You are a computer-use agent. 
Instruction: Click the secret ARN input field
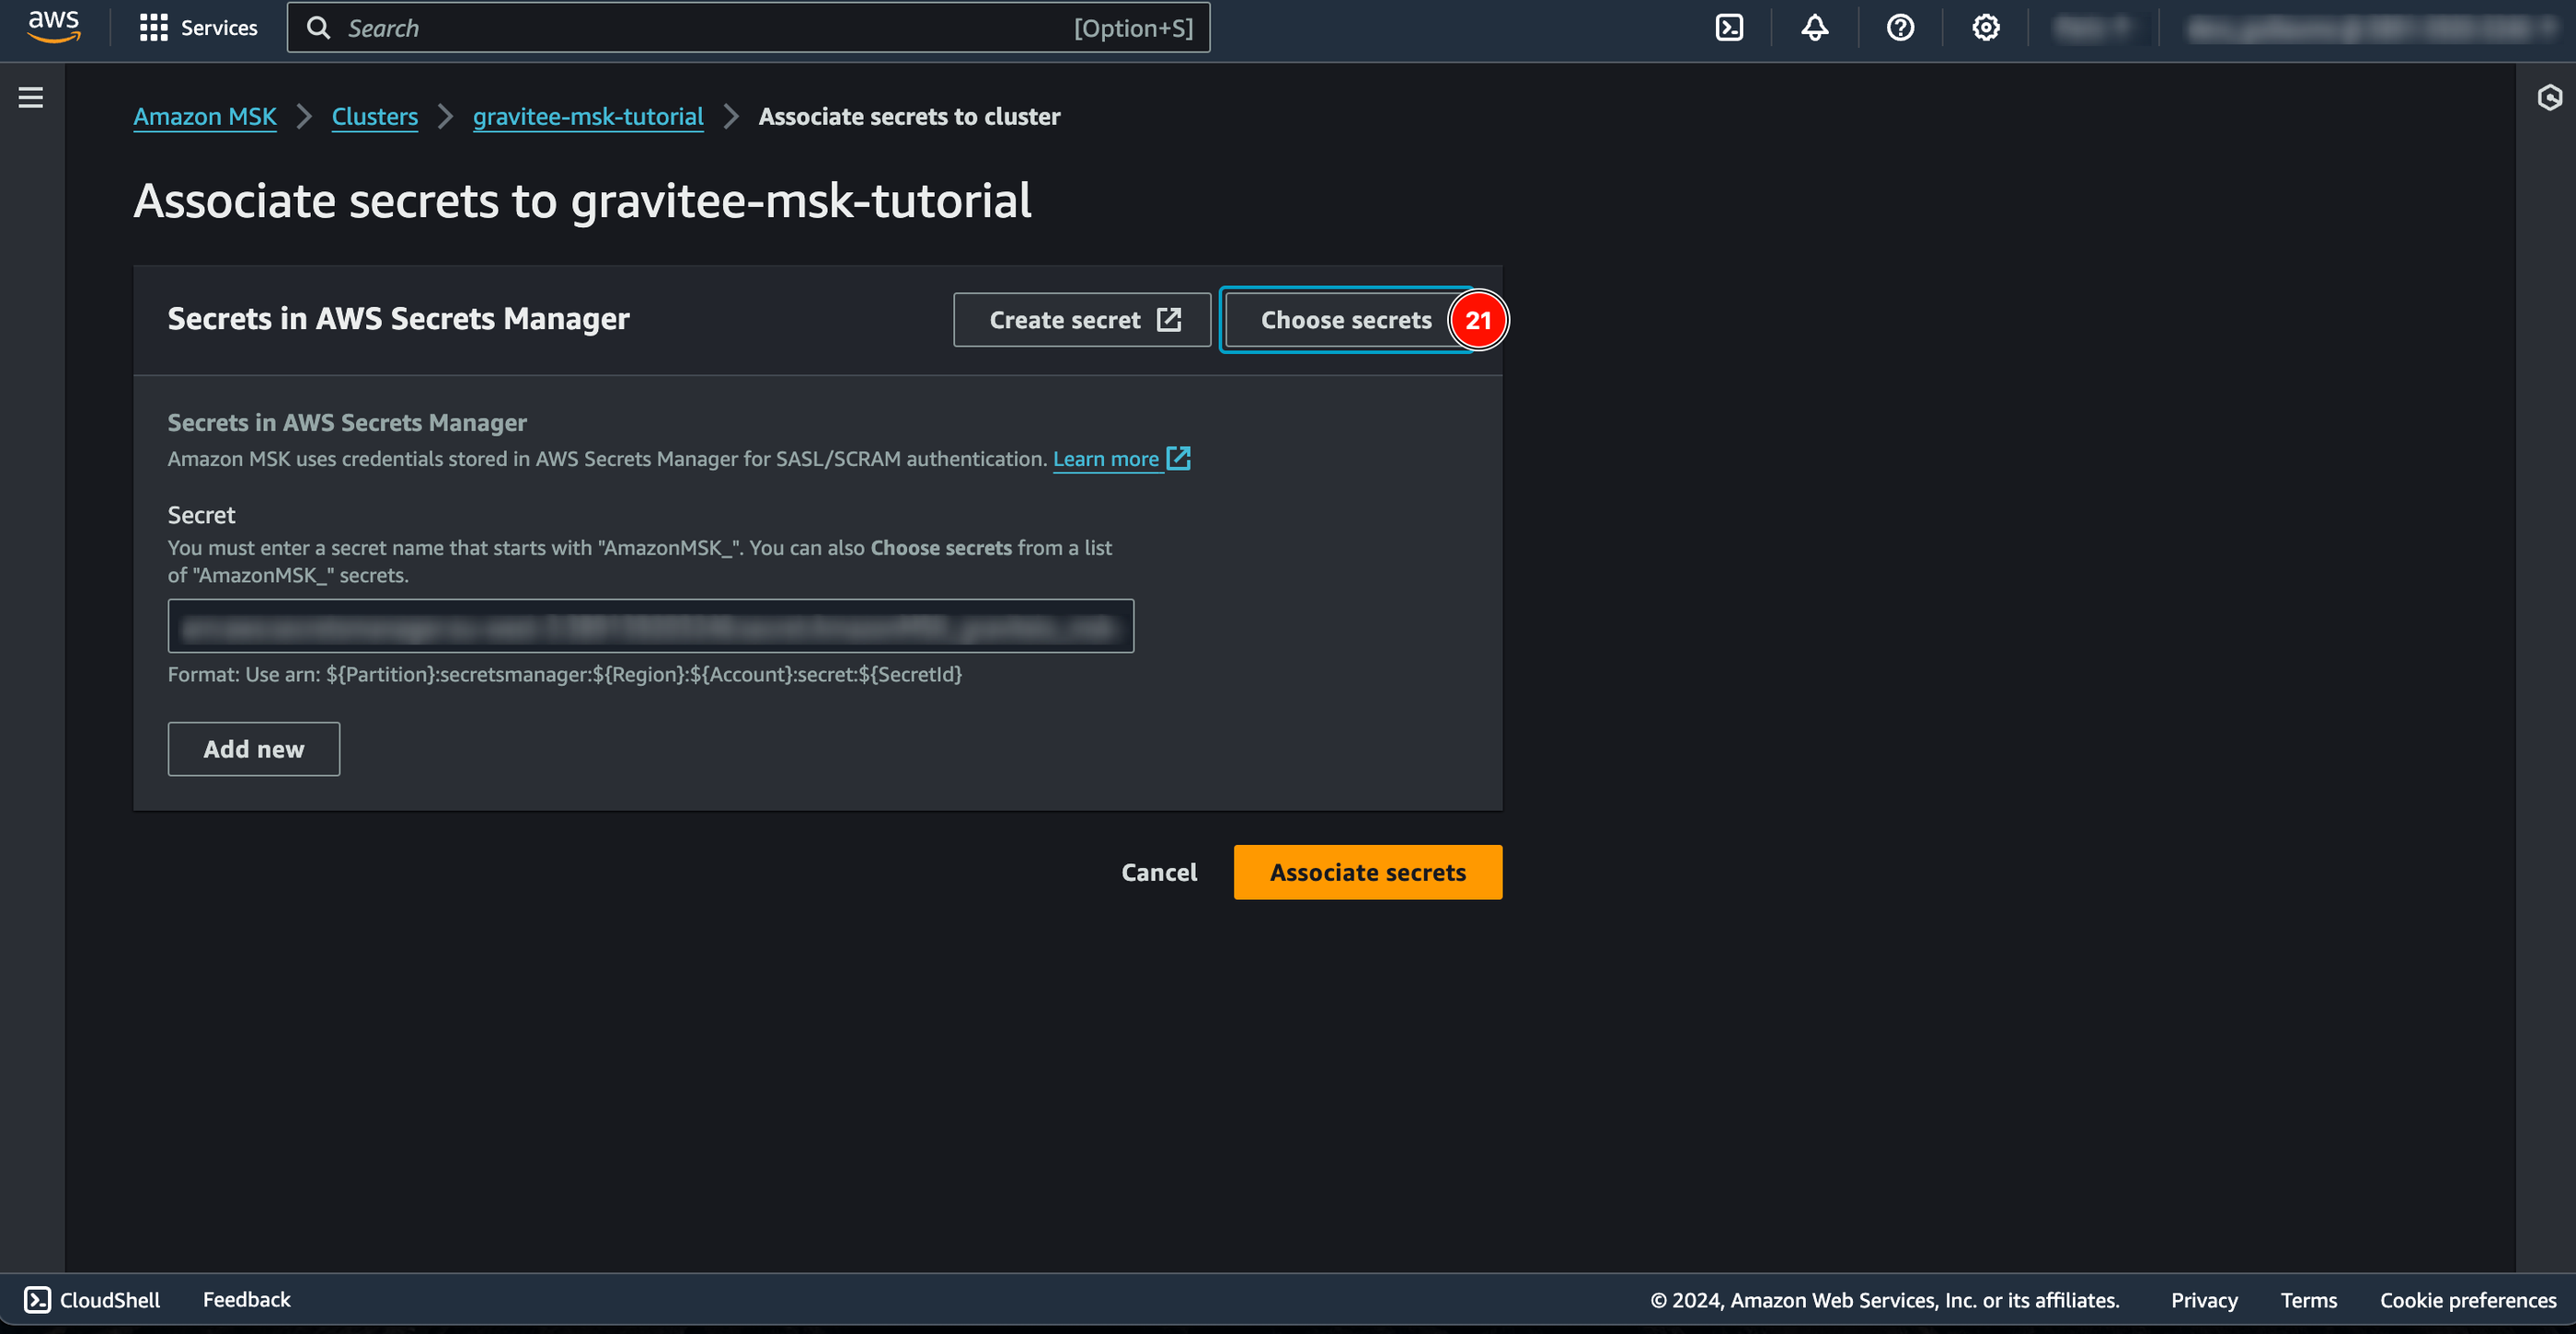tap(650, 624)
